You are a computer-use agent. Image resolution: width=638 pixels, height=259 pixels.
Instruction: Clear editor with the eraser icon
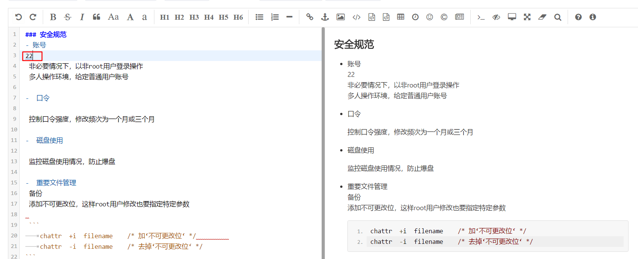[542, 17]
